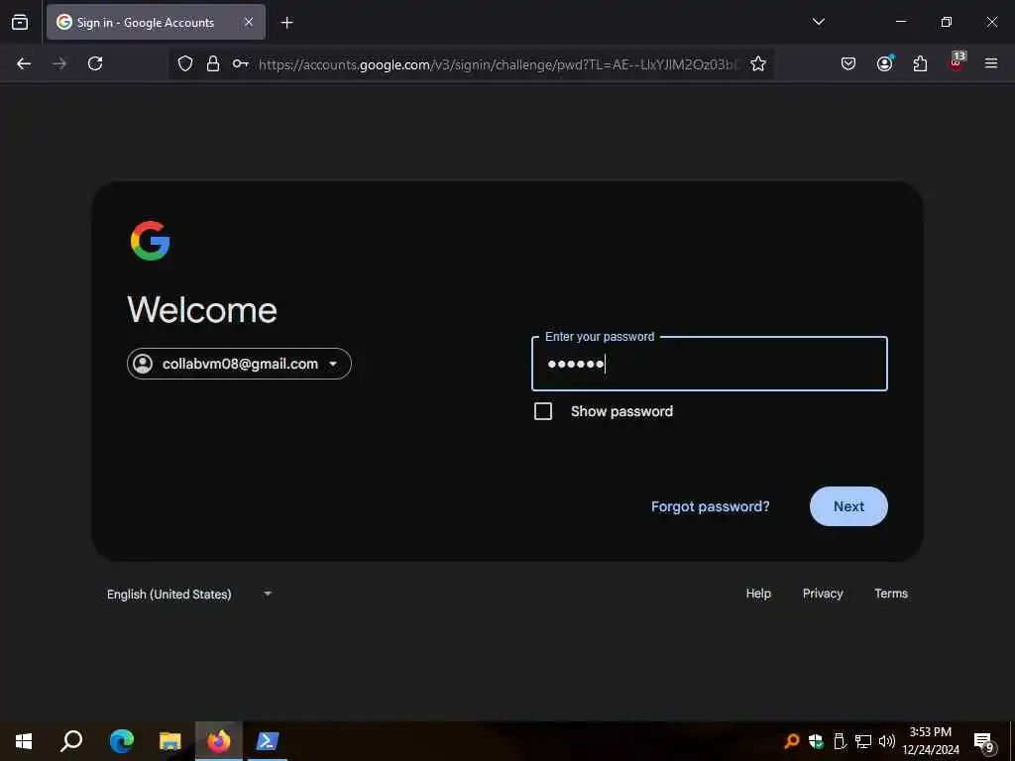The height and width of the screenshot is (761, 1015).
Task: Focus the Enter your password field
Action: click(710, 364)
